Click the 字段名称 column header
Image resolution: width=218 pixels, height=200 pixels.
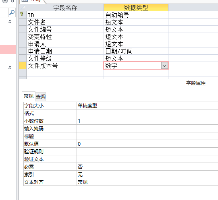[x=65, y=8]
